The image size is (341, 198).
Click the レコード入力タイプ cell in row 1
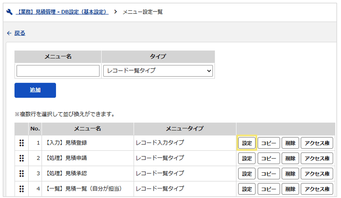coord(185,143)
